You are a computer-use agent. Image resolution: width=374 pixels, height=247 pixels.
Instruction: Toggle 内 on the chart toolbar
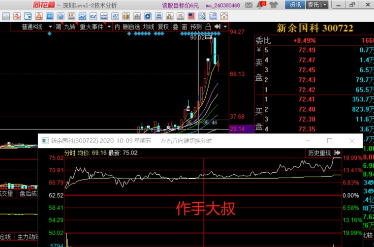pyautogui.click(x=117, y=27)
